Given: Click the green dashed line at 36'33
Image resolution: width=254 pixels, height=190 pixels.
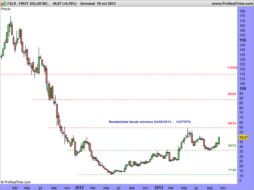Looking at the screenshot, I should coord(152,150).
